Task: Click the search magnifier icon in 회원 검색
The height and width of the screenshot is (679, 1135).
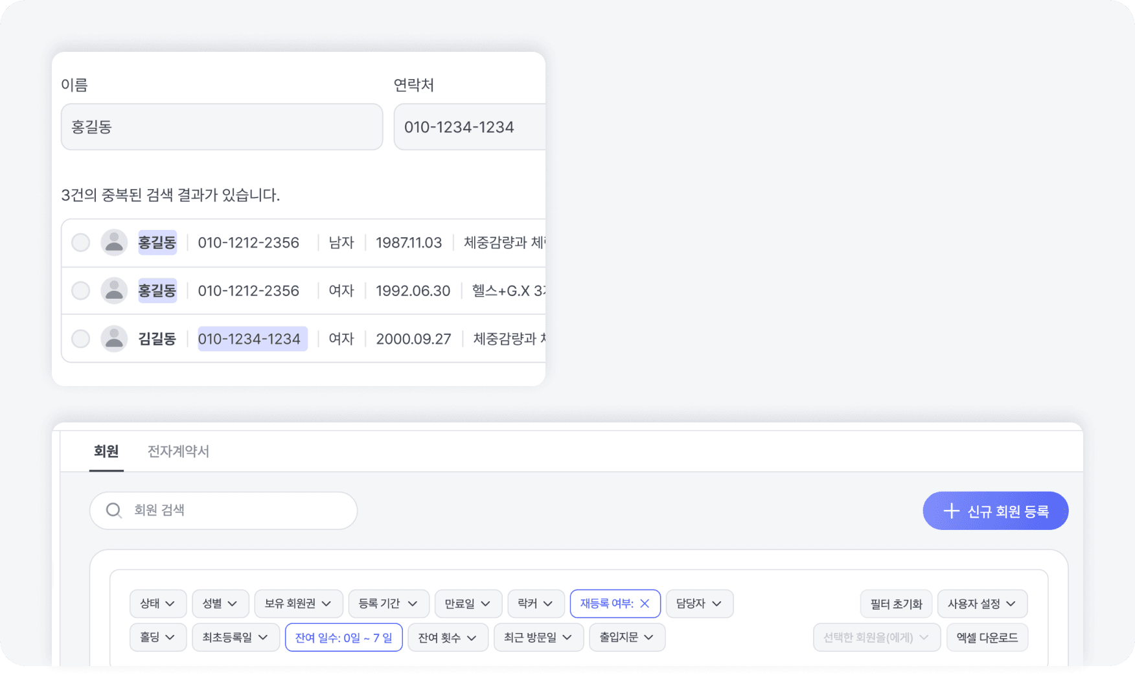Action: 113,511
